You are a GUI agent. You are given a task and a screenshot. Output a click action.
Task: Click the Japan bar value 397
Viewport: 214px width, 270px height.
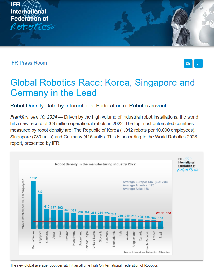click(x=53, y=207)
